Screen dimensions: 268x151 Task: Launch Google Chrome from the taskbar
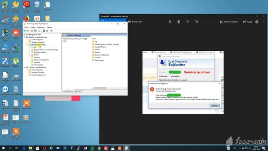tap(99, 148)
